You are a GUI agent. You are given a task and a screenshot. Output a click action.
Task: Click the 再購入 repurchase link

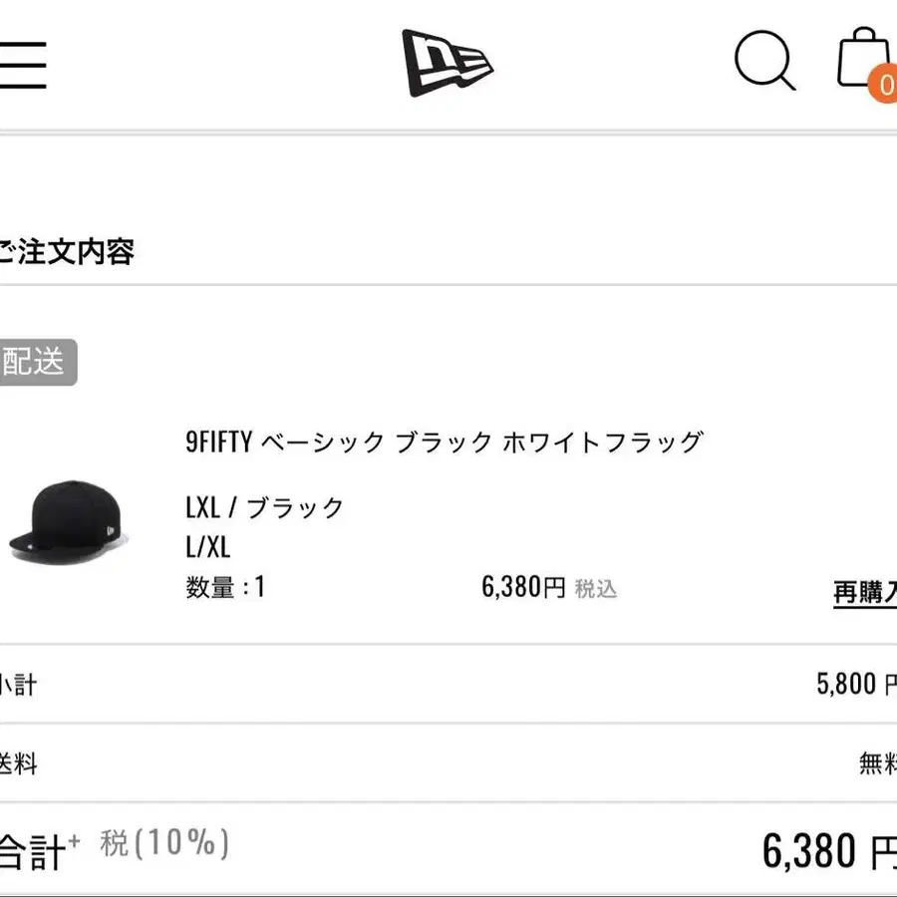coord(865,592)
